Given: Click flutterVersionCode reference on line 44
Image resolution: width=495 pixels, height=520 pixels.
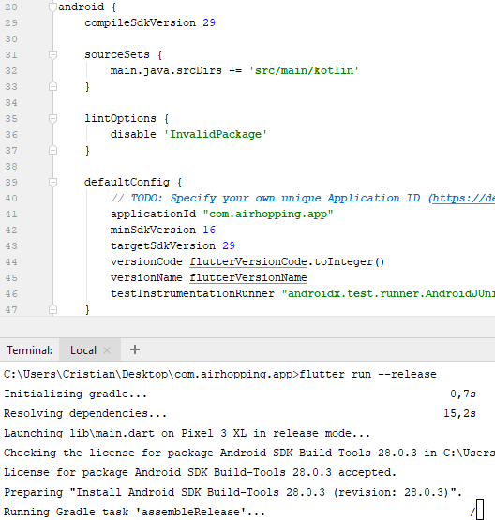Looking at the screenshot, I should coord(248,261).
